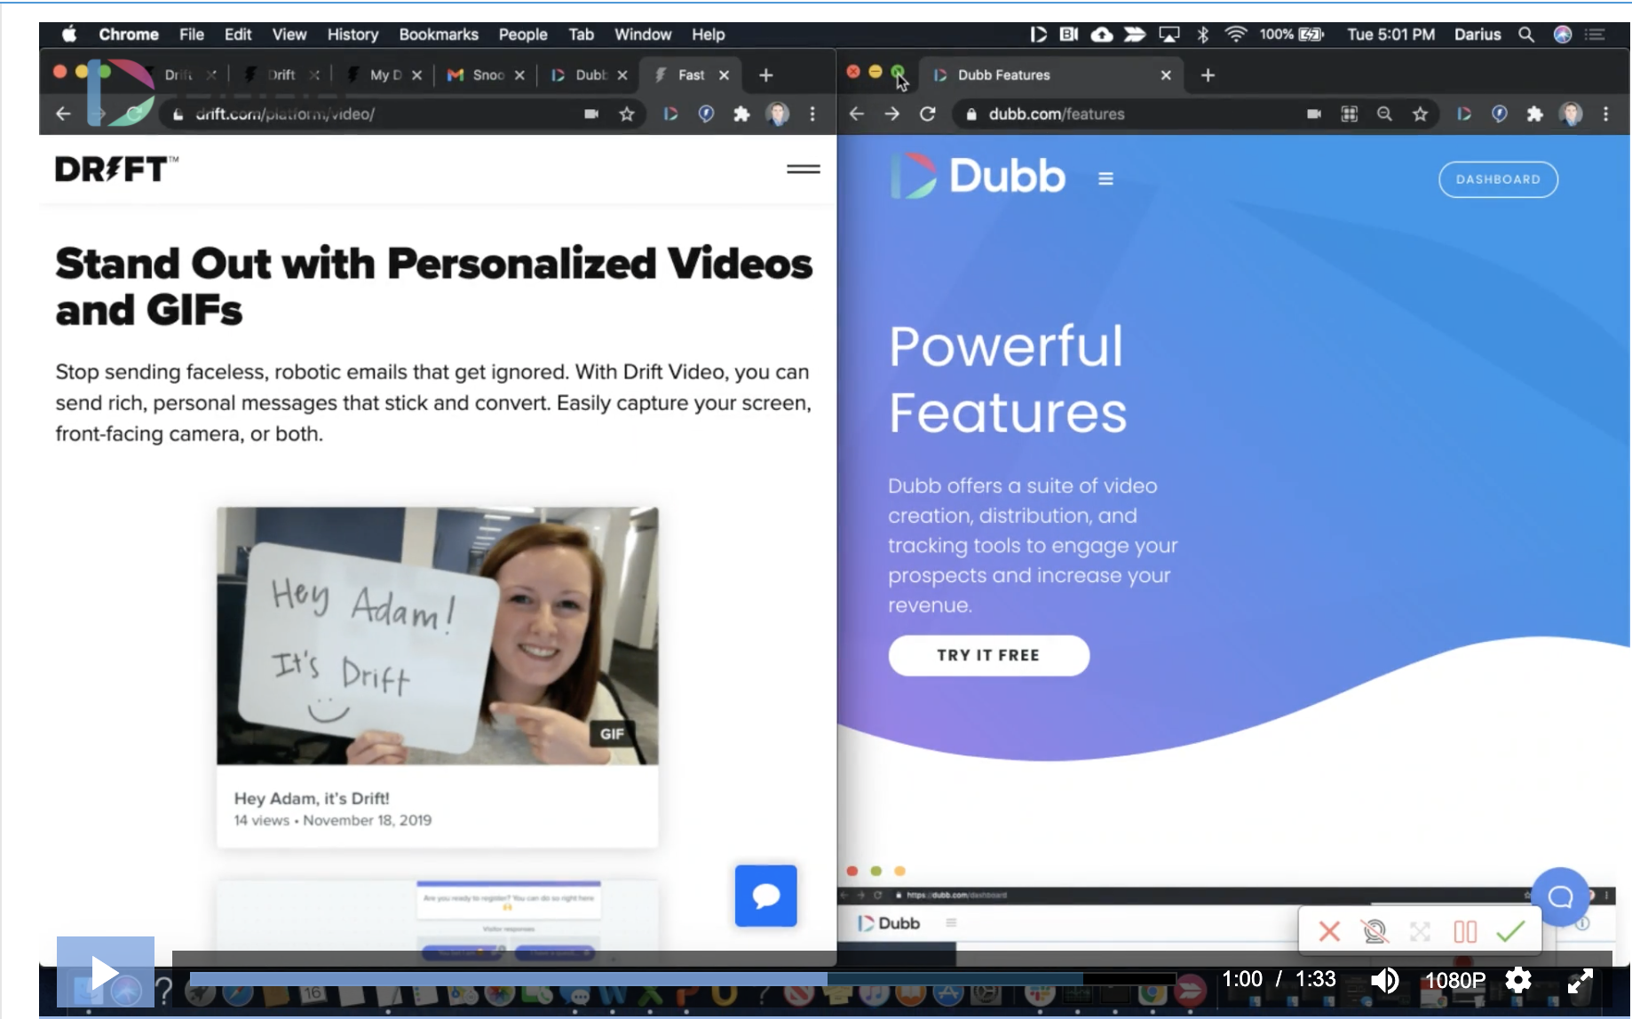Go back in the Dubb window
Viewport: 1632px width, 1019px height.
click(857, 114)
